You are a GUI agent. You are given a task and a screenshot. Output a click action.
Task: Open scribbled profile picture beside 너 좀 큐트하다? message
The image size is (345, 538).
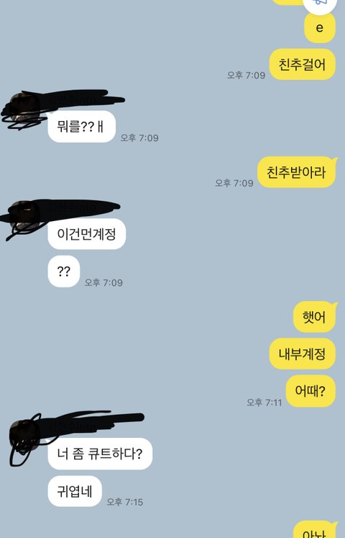[x=24, y=436]
